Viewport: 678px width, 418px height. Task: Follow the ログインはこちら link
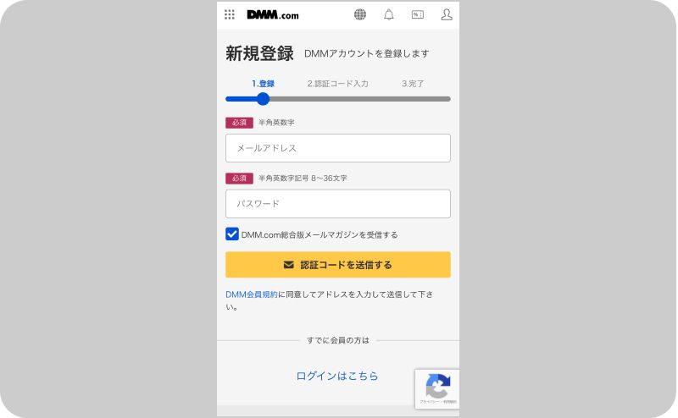pos(337,376)
